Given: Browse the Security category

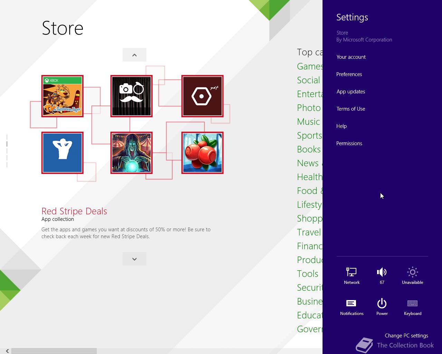Looking at the screenshot, I should [310, 288].
